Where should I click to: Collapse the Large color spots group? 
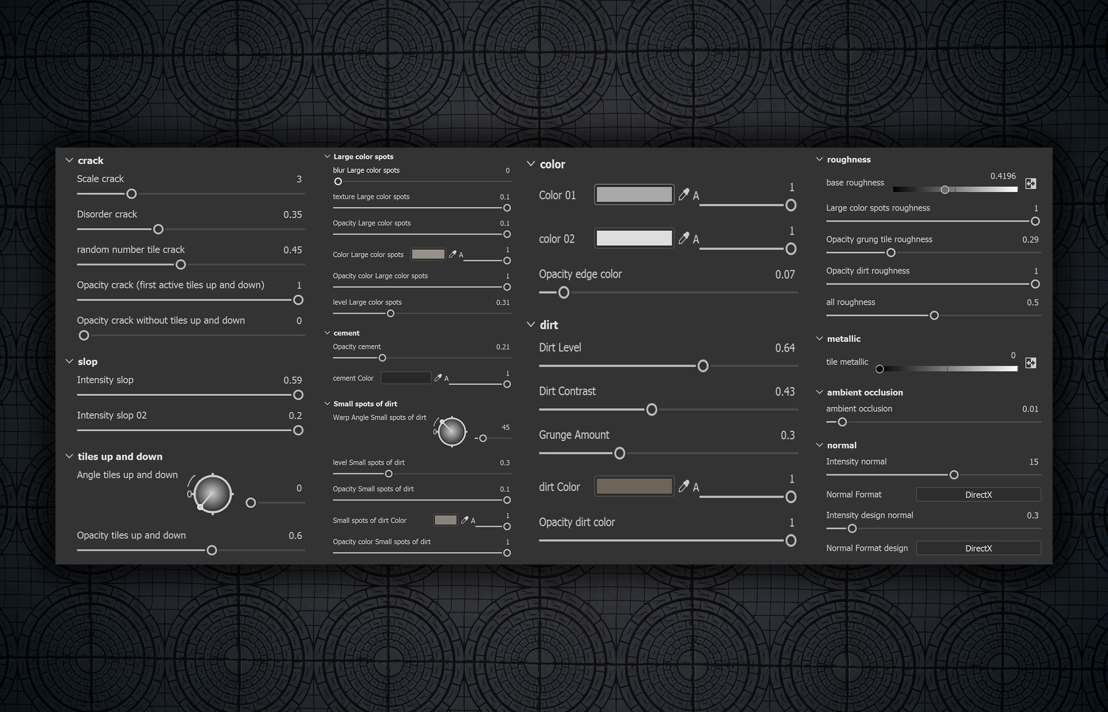(x=327, y=157)
